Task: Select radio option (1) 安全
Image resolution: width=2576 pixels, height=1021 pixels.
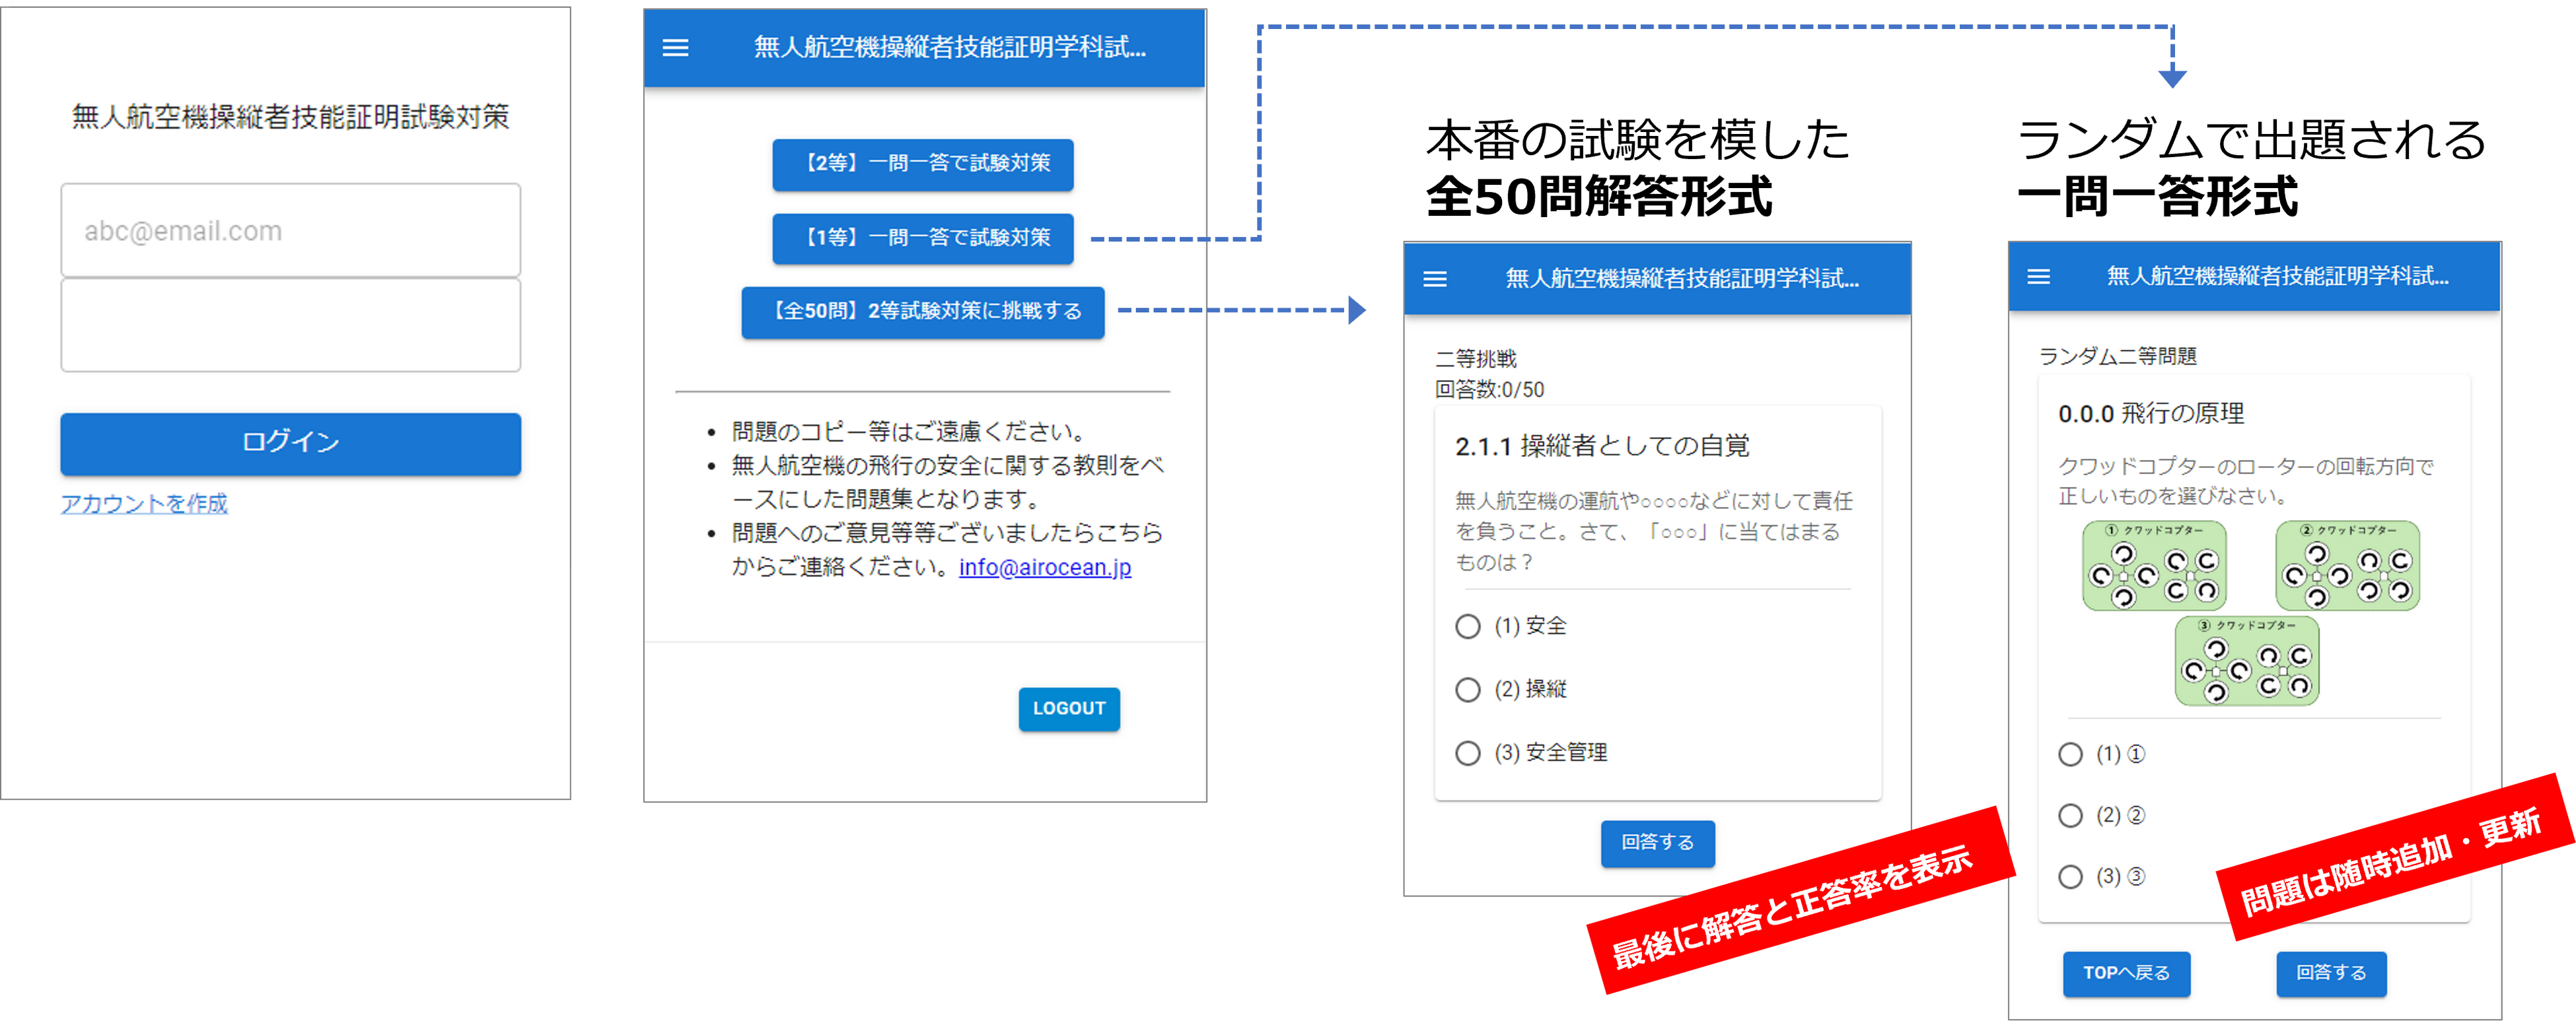Action: click(x=1468, y=626)
